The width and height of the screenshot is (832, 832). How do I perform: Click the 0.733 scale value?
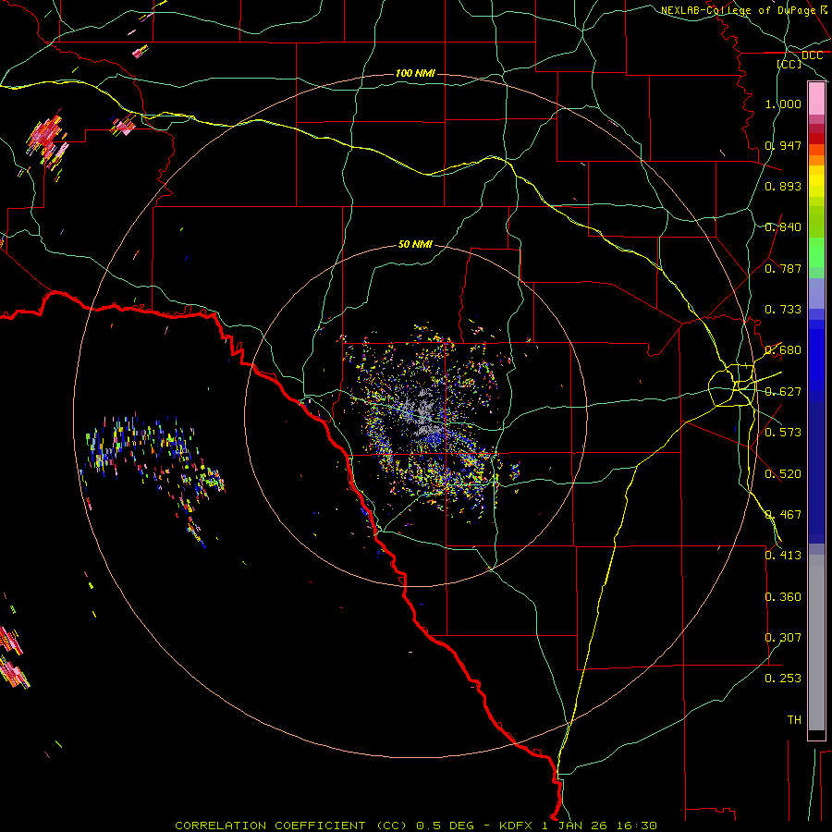tap(783, 310)
